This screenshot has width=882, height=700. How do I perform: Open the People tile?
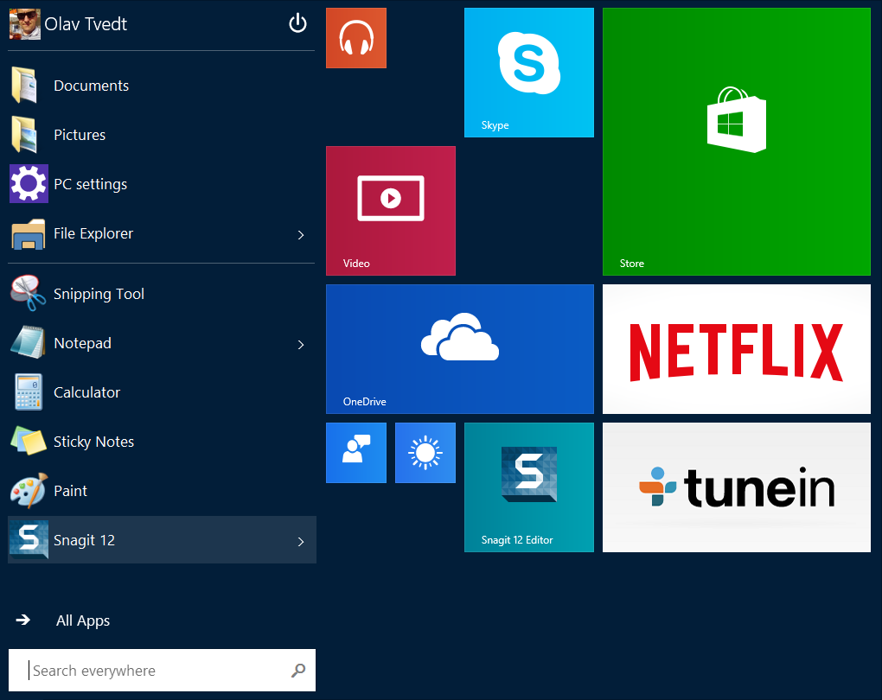[355, 452]
